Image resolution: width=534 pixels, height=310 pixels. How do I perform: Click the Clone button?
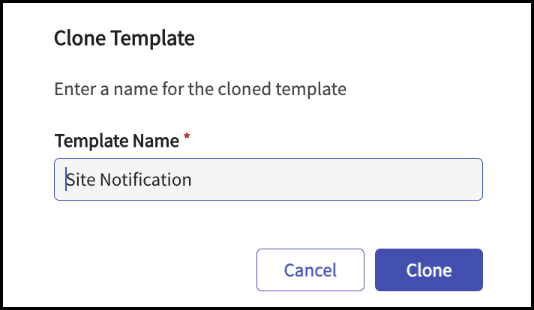click(x=428, y=270)
